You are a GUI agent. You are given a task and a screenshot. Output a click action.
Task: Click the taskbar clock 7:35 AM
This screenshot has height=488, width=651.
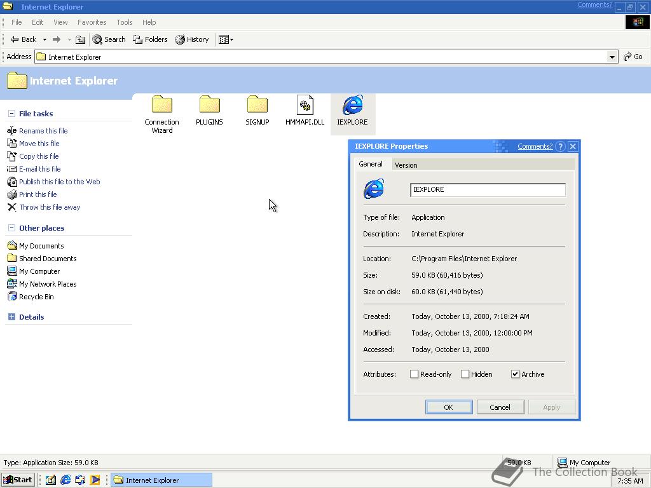(x=630, y=481)
